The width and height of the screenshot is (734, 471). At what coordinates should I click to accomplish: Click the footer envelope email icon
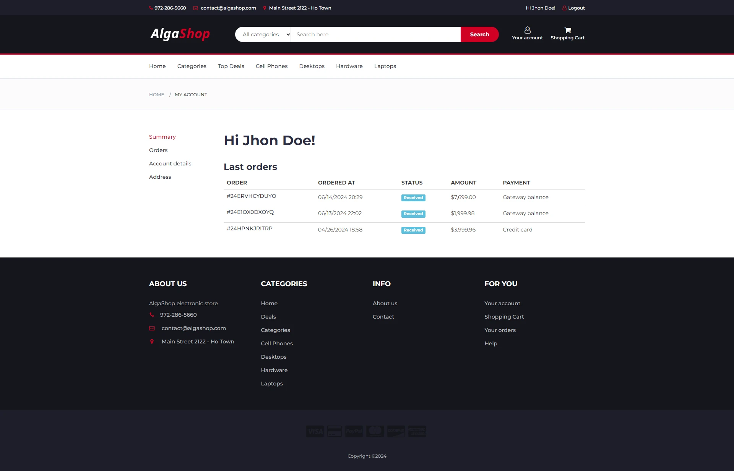tap(152, 328)
